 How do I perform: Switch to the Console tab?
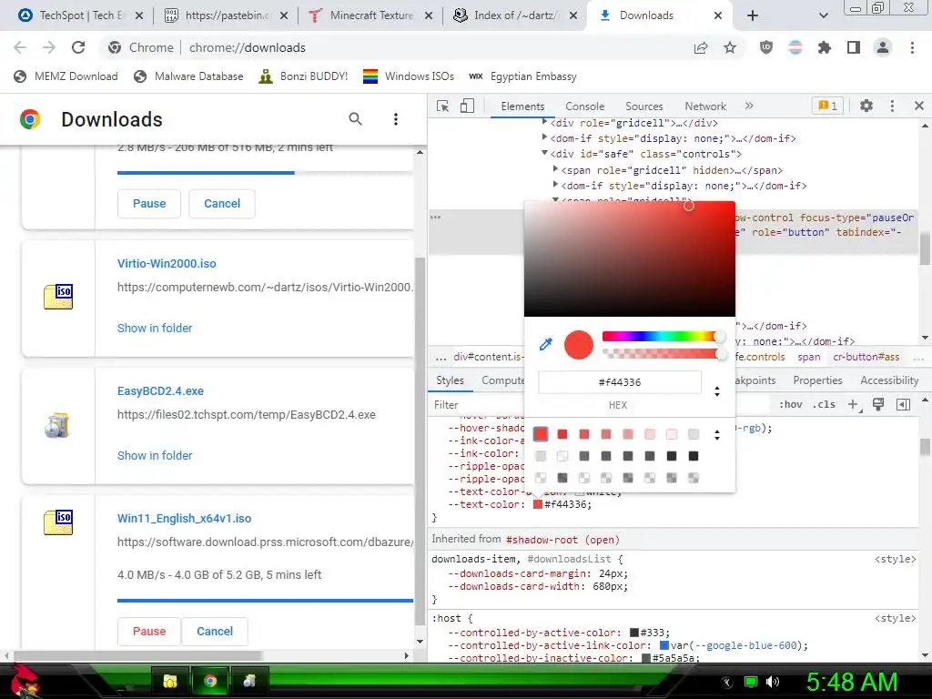click(x=585, y=106)
